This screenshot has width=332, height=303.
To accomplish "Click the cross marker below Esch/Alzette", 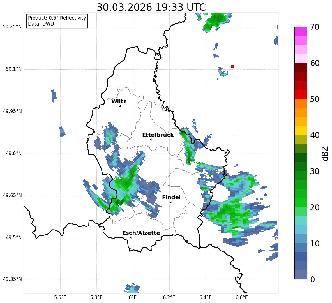I will point(131,238).
